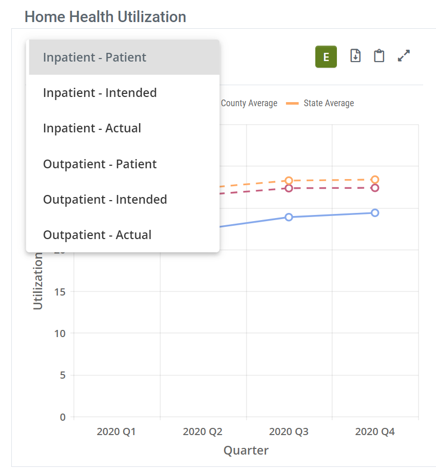Click the copy-to-clipboard icon on the toolbar
The width and height of the screenshot is (436, 471).
[x=379, y=56]
